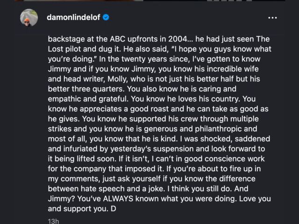Click the blue verified badge icon
This screenshot has width=299, height=224.
[106, 17]
